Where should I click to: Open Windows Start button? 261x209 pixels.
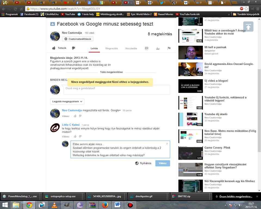pos(5,205)
